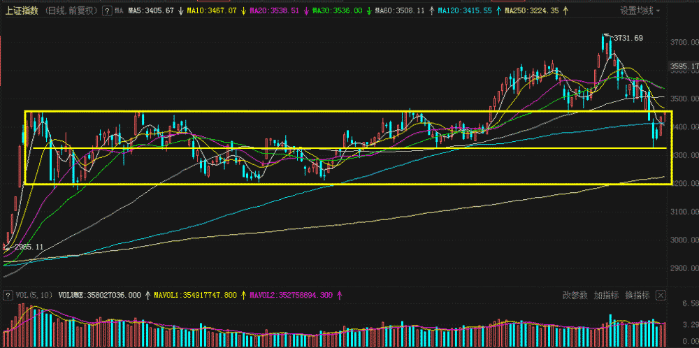The image size is (699, 348).
Task: Click the 上证指数 chart title
Action: (x=21, y=11)
